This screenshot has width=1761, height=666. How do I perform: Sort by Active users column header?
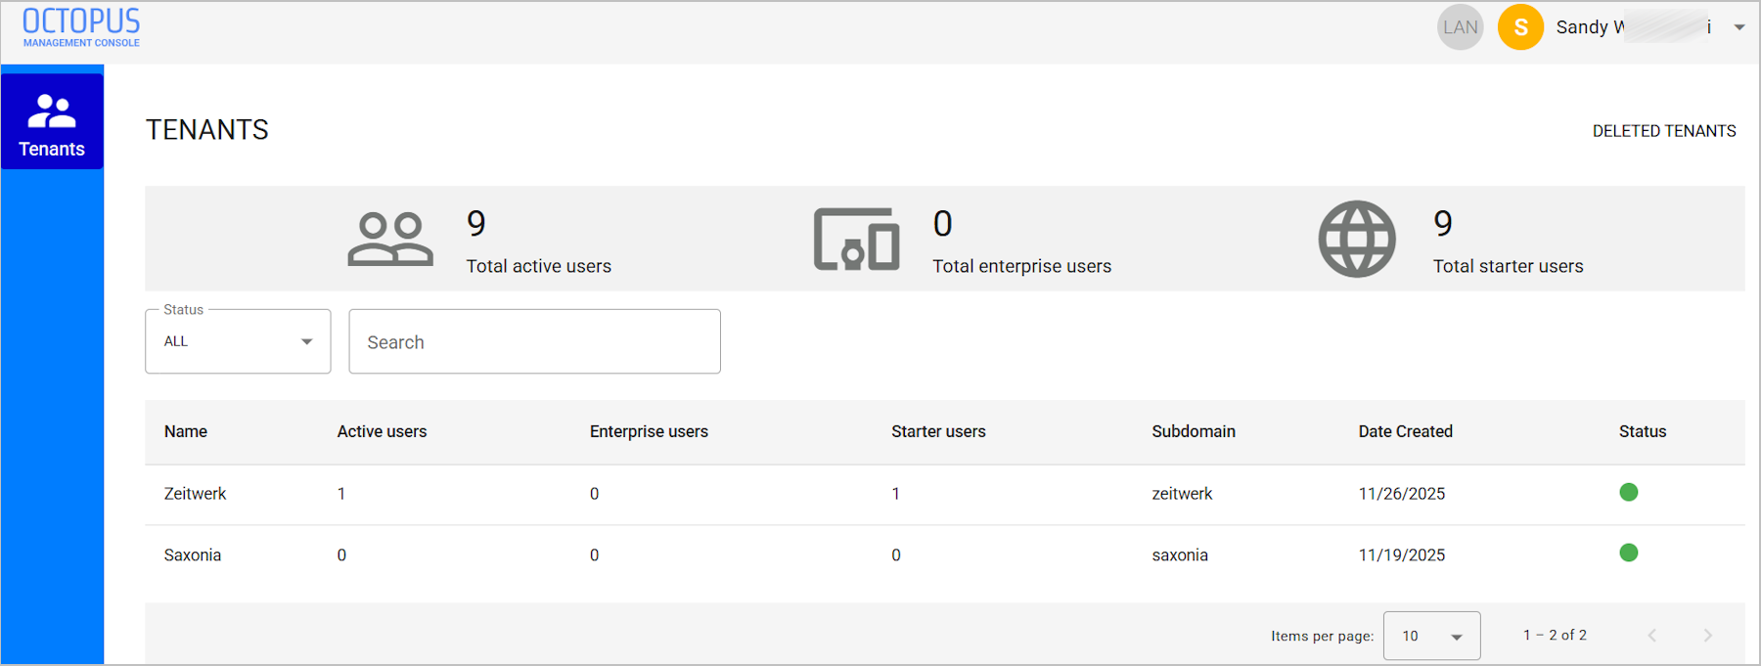[382, 431]
